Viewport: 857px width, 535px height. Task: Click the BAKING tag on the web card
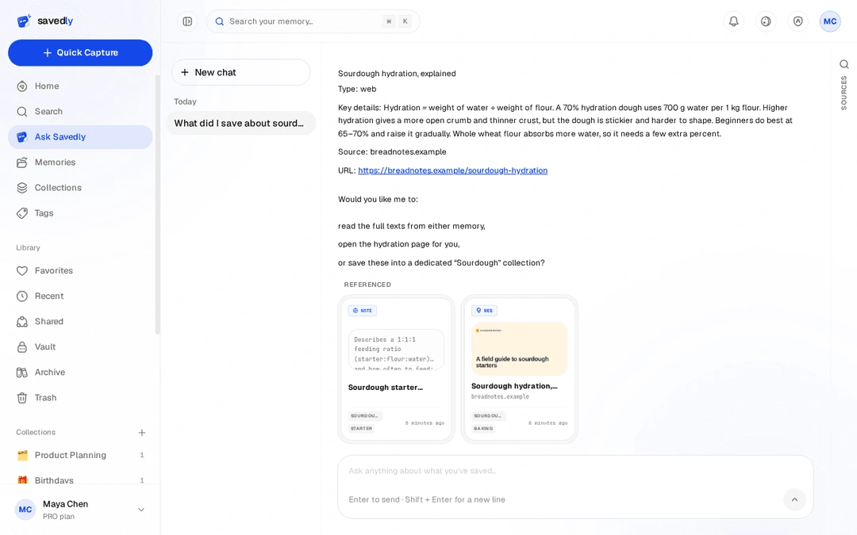point(483,429)
